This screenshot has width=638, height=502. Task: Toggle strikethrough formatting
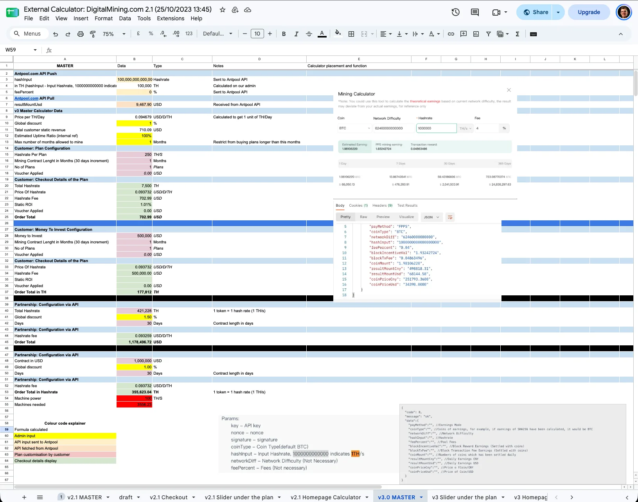[x=309, y=34]
